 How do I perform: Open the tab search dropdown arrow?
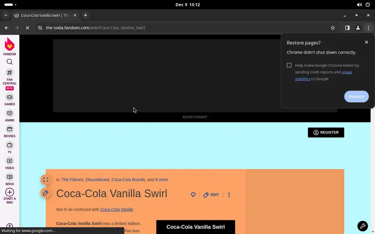(6, 15)
